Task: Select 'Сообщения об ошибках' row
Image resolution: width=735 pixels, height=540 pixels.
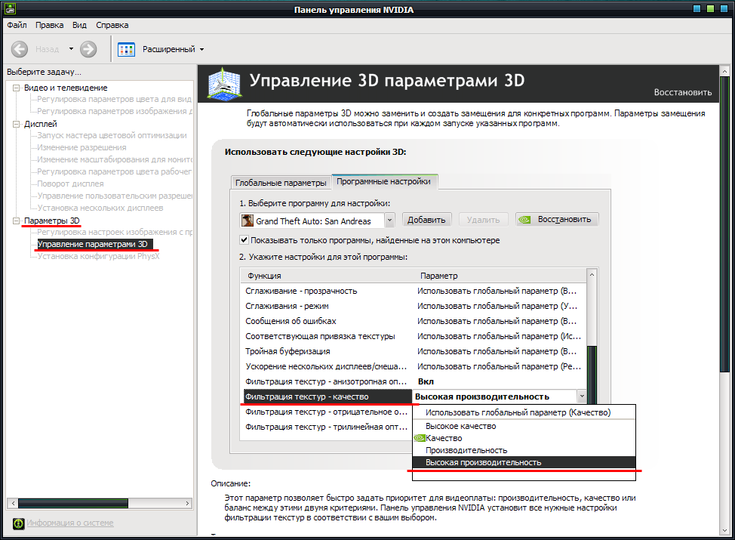Action: pos(414,322)
